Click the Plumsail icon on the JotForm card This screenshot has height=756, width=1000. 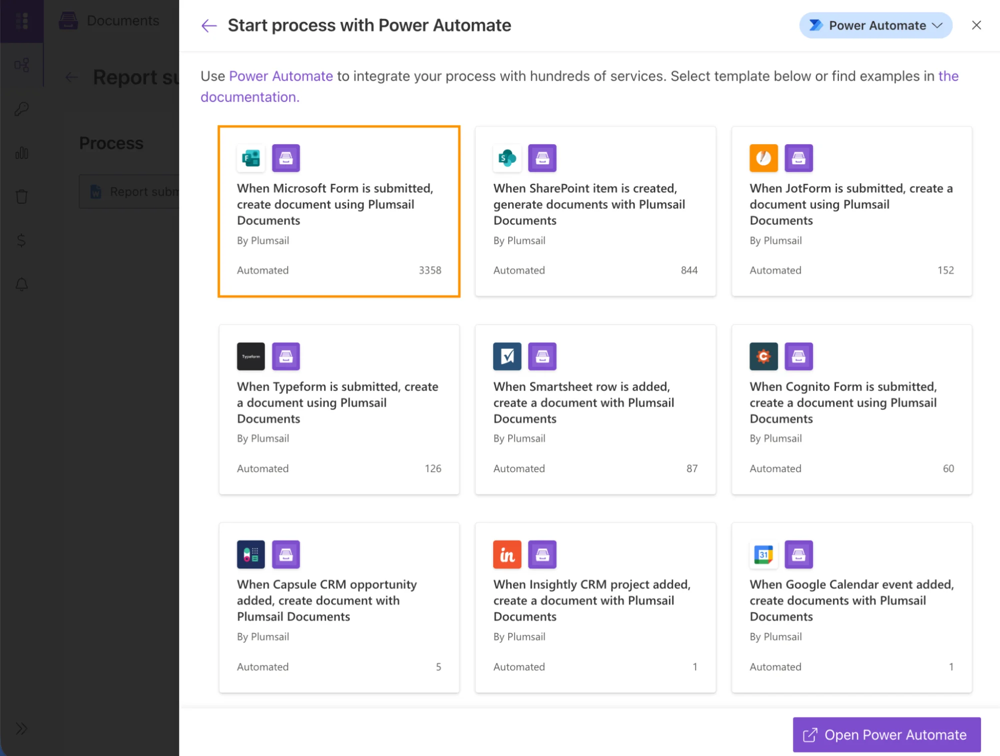798,158
